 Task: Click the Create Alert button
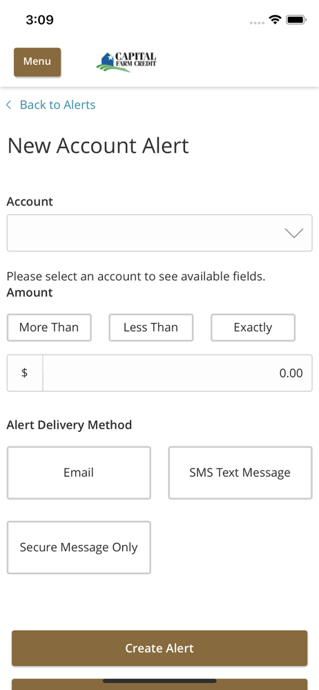tap(159, 648)
